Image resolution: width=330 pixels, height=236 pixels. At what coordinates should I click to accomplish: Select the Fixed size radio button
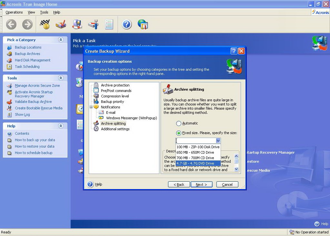[x=178, y=133]
